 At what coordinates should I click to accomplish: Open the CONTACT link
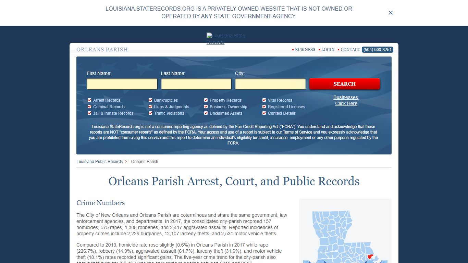point(350,50)
